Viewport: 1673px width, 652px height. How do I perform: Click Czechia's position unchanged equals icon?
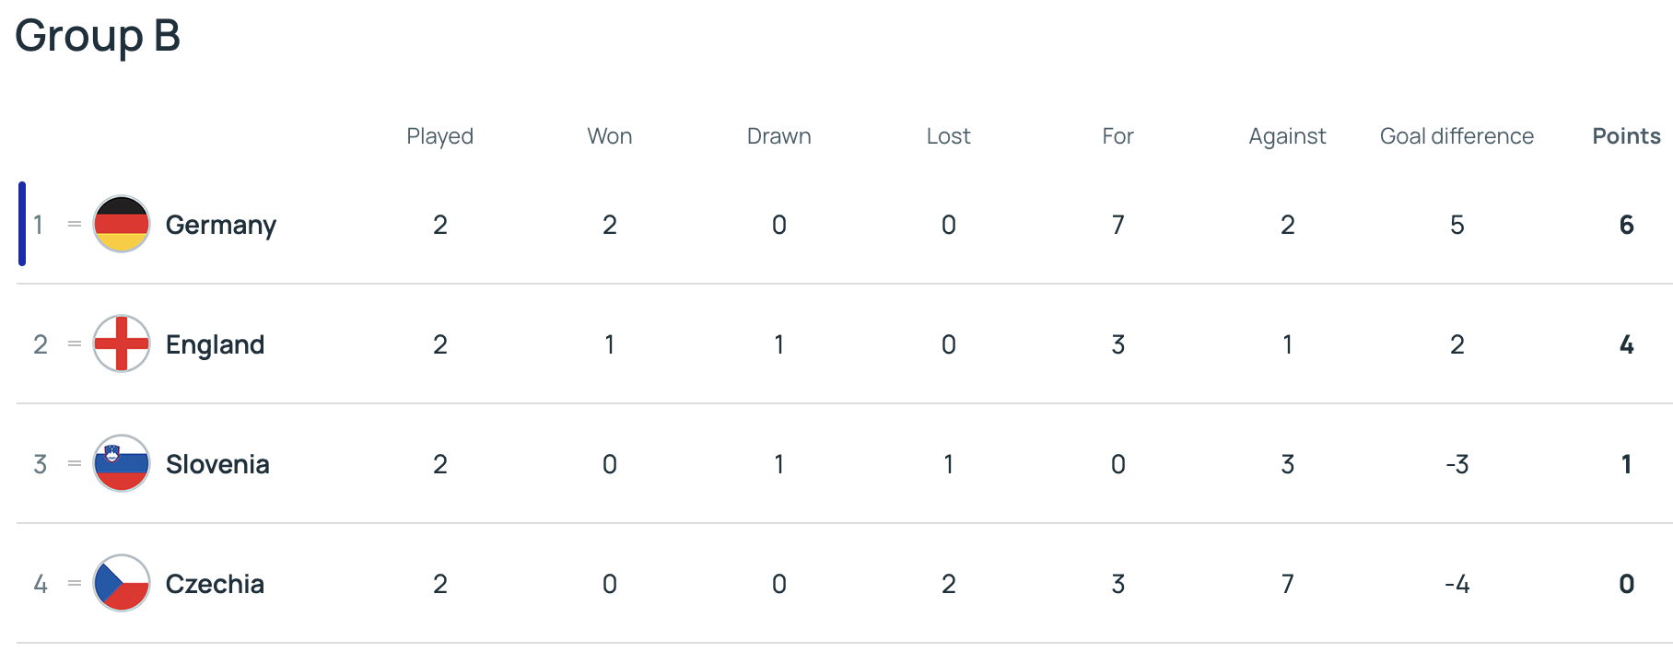pos(75,583)
